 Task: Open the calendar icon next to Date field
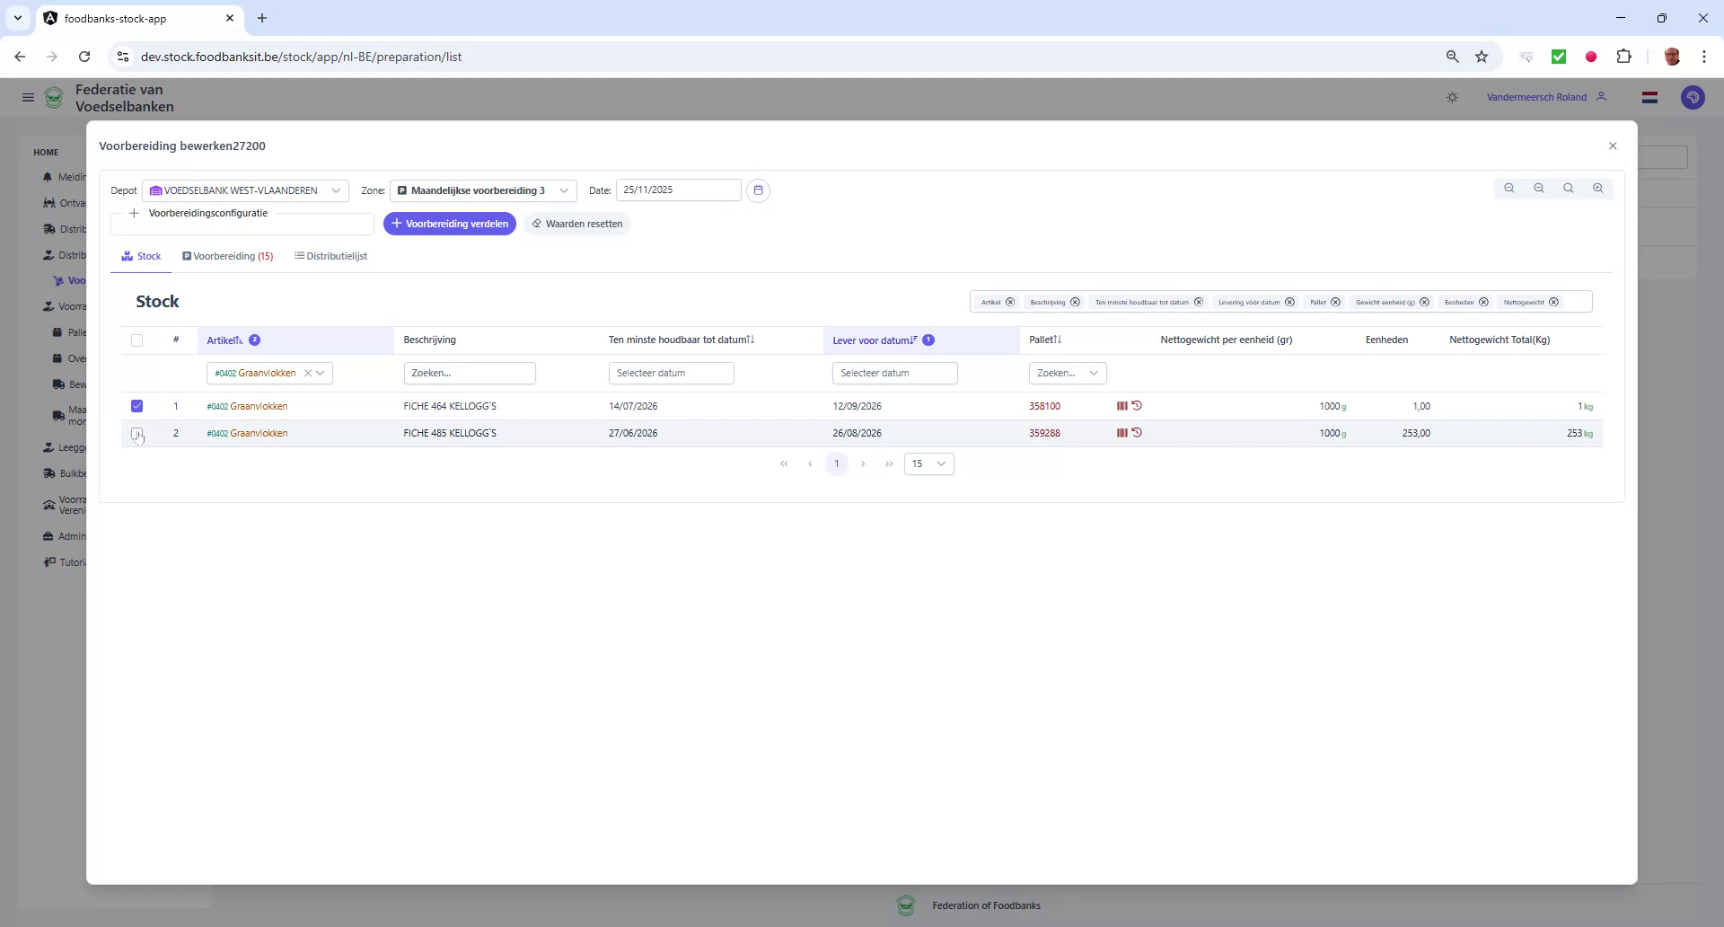759,190
